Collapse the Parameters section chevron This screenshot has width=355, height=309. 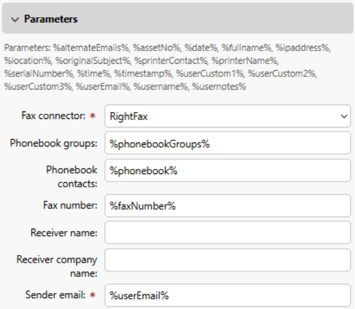click(x=15, y=19)
